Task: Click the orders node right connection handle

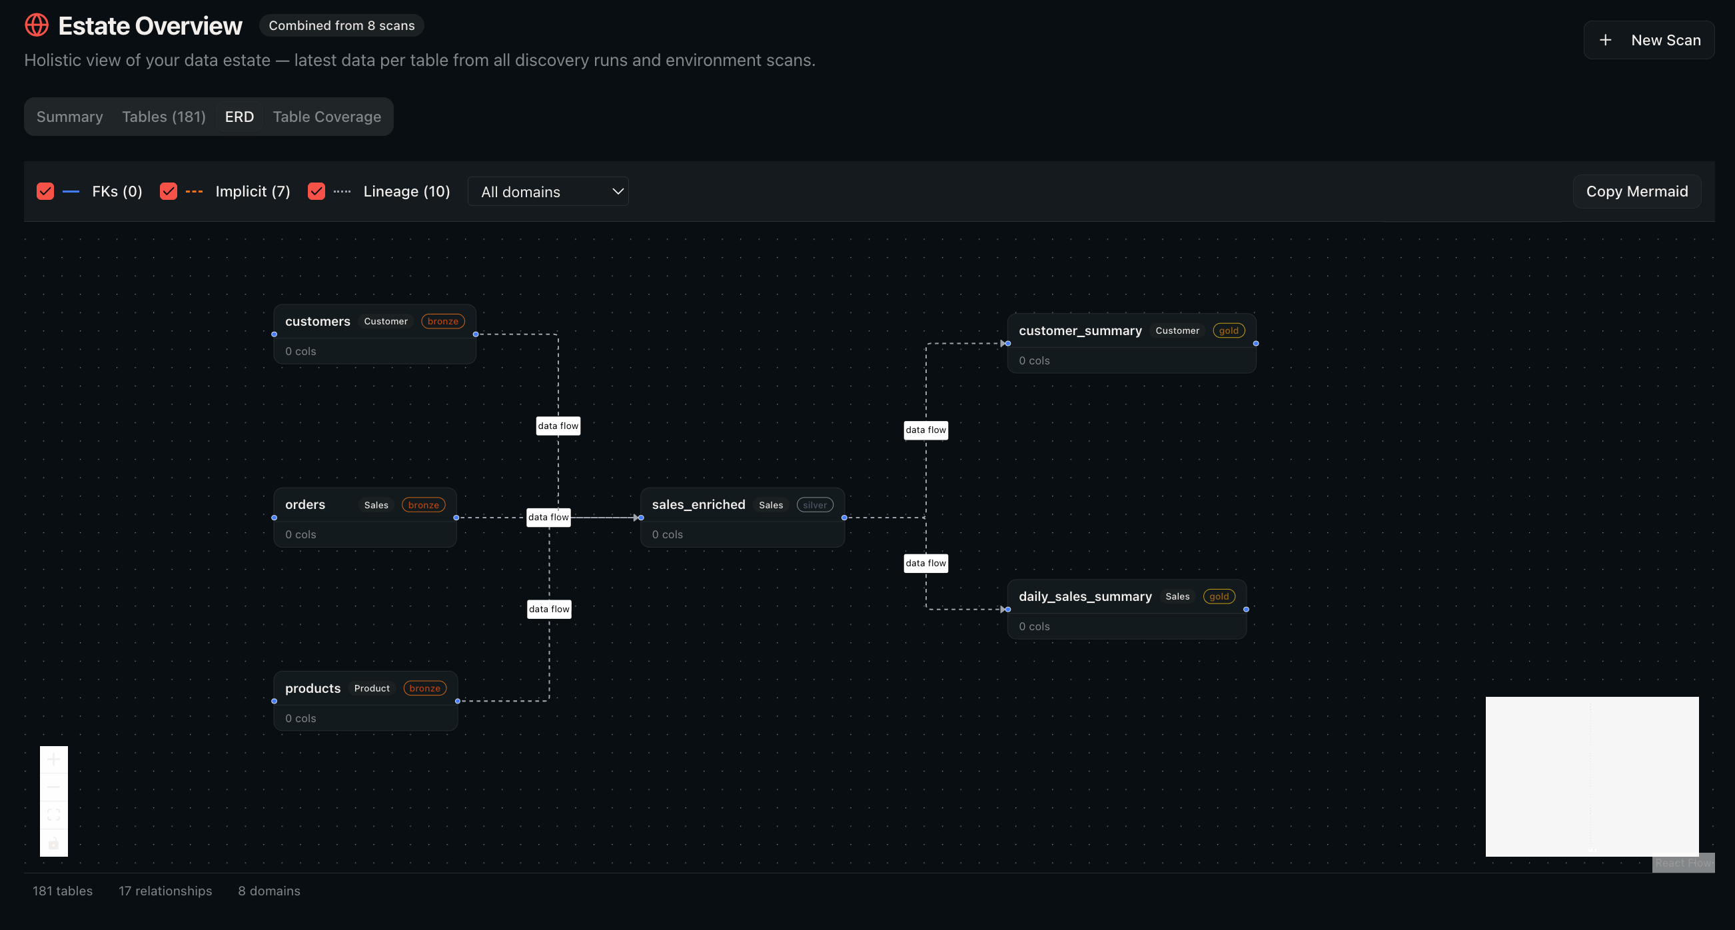Action: coord(456,518)
